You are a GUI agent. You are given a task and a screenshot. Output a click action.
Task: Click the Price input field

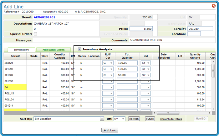point(141,29)
